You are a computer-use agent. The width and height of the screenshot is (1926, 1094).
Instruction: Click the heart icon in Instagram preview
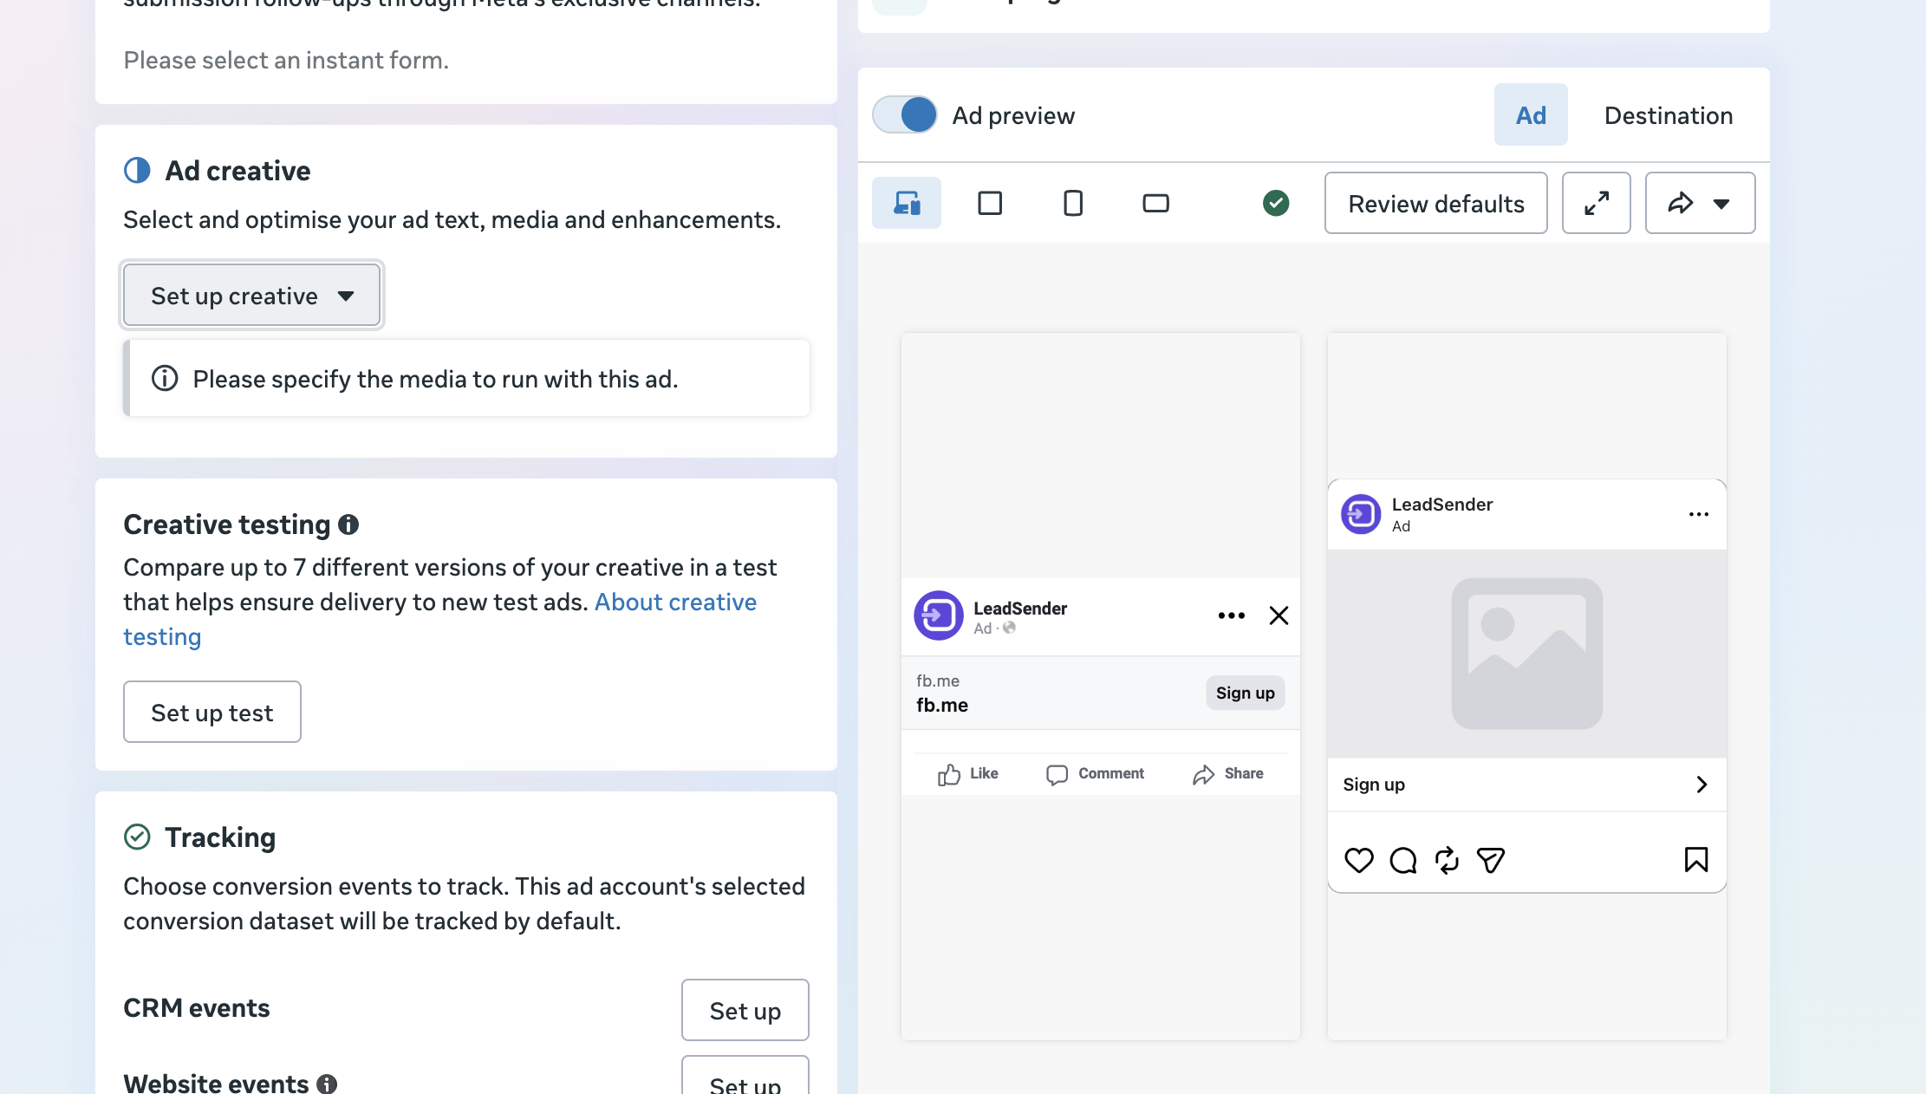coord(1359,860)
